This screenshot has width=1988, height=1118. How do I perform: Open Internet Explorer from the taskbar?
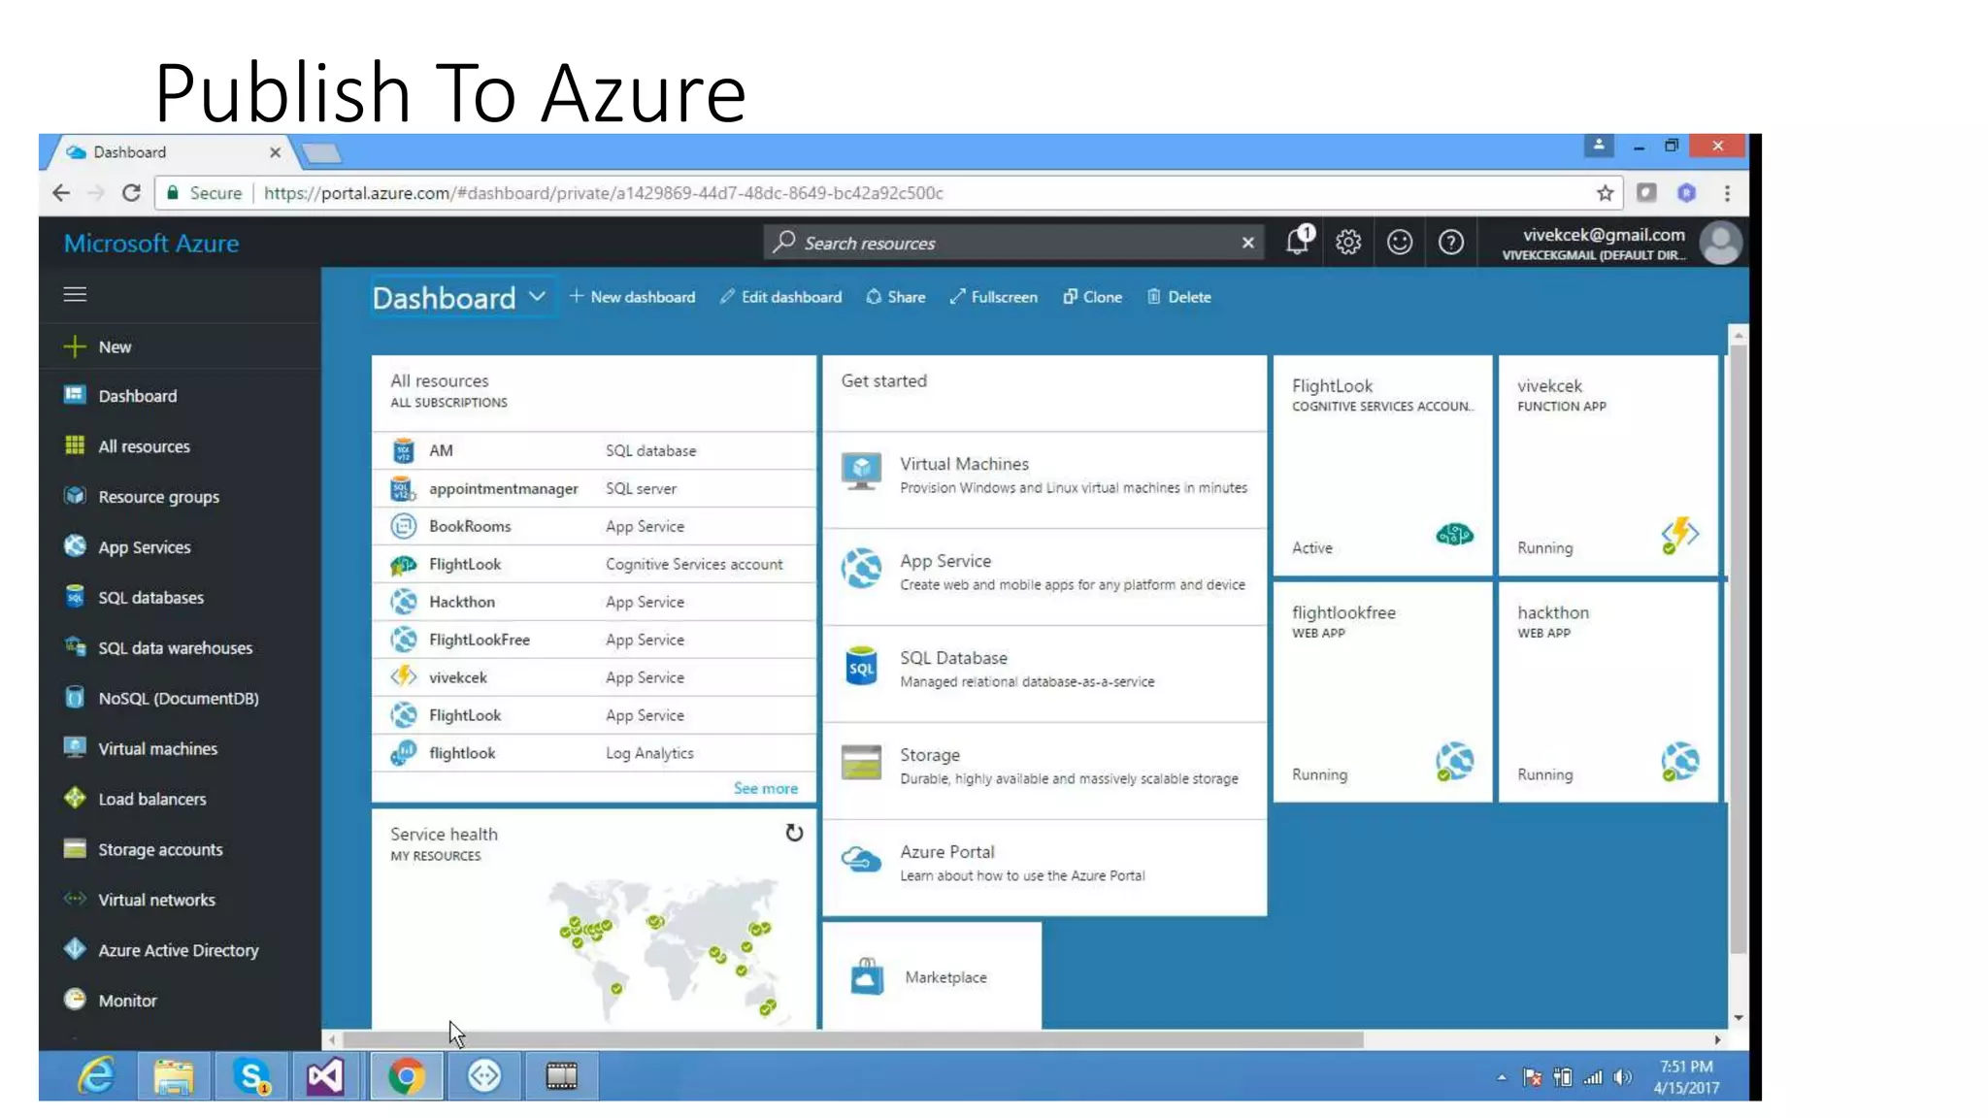[x=96, y=1076]
